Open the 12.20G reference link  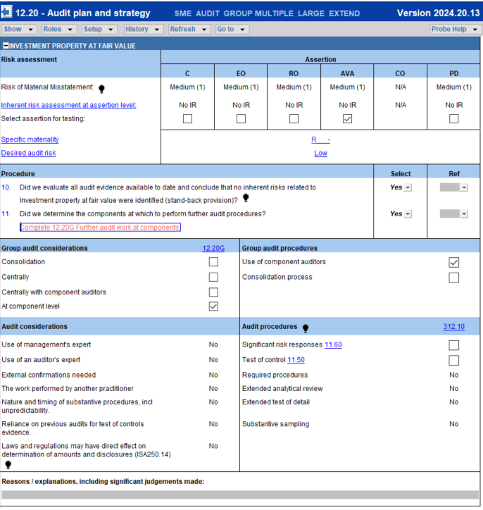213,248
